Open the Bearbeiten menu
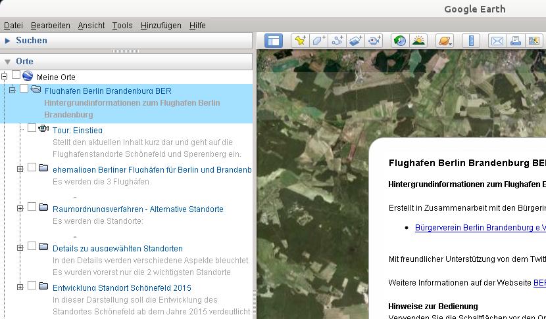Image resolution: width=546 pixels, height=319 pixels. coord(51,26)
